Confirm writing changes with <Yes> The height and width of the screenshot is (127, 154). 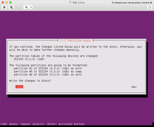coord(19,87)
